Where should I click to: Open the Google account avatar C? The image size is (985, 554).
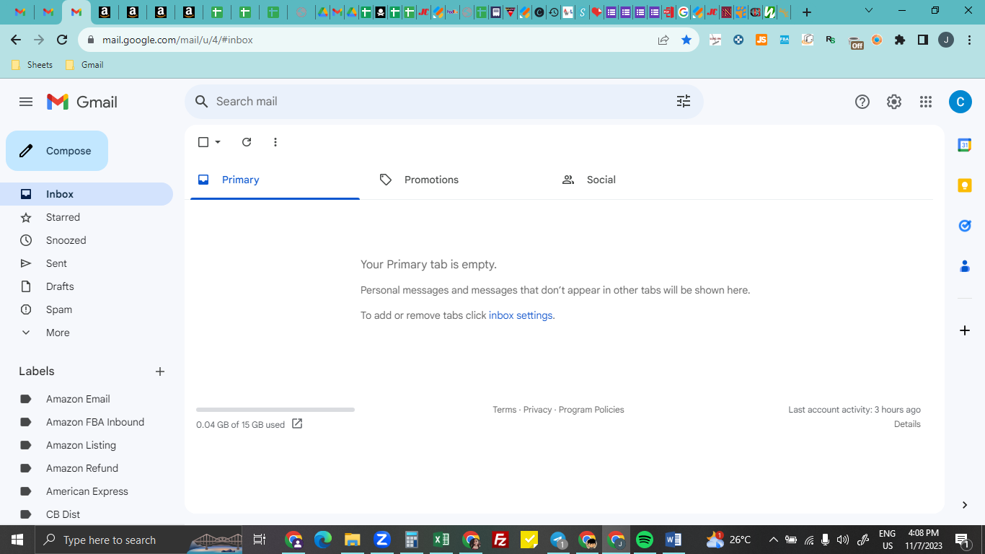[960, 102]
